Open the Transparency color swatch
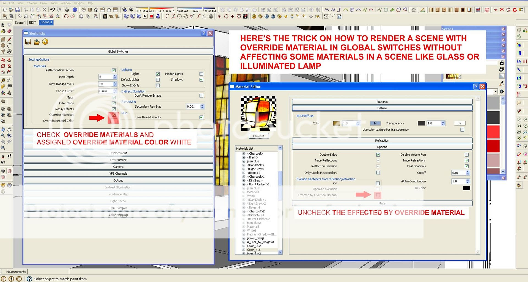Viewport: 528px width, 282px height. 421,123
